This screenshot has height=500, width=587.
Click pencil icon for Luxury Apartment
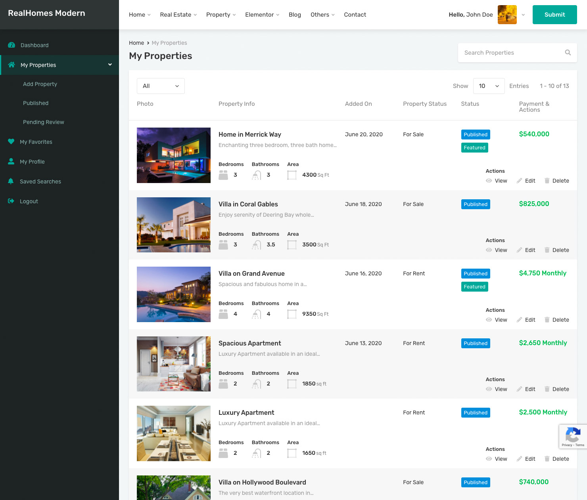(520, 459)
